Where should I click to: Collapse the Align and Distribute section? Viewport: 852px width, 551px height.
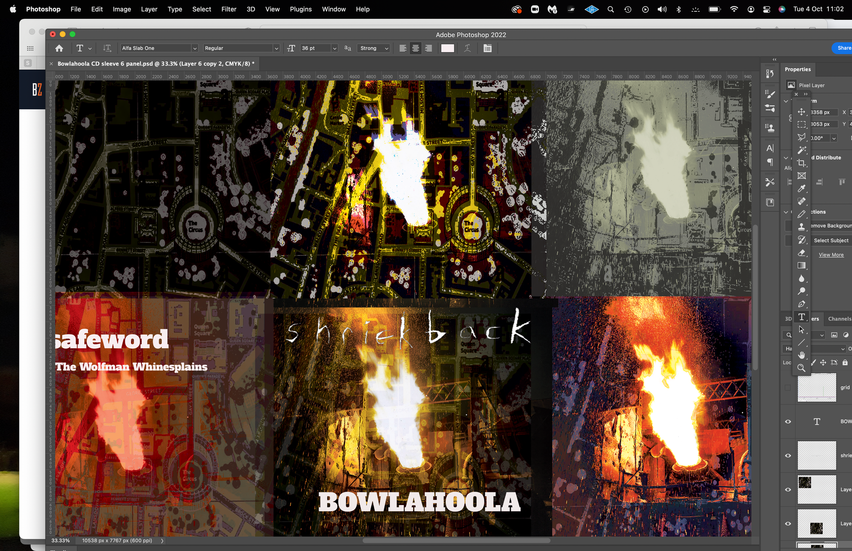[x=786, y=158]
